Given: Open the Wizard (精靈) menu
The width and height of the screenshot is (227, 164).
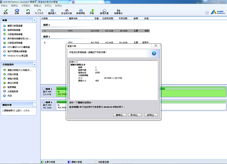Looking at the screenshot, I should point(37,6).
